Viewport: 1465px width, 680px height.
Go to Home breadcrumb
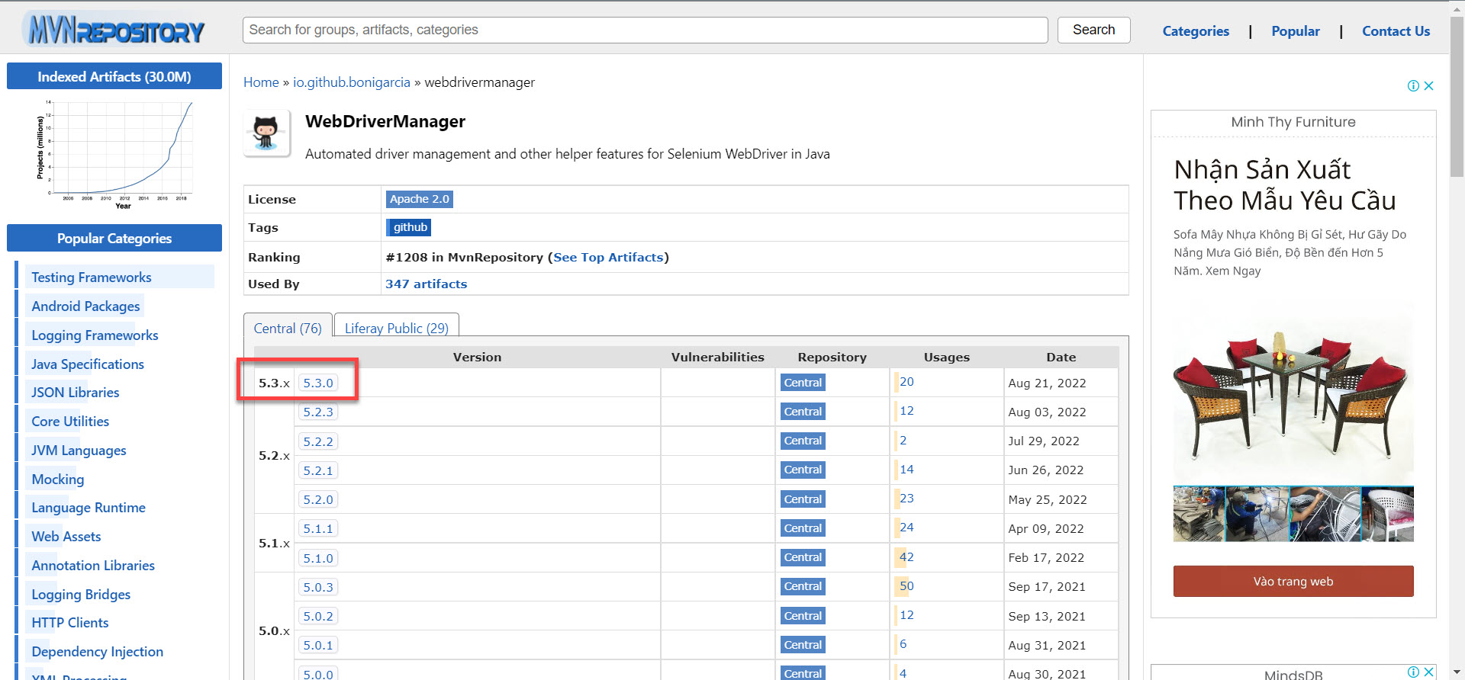(x=261, y=82)
